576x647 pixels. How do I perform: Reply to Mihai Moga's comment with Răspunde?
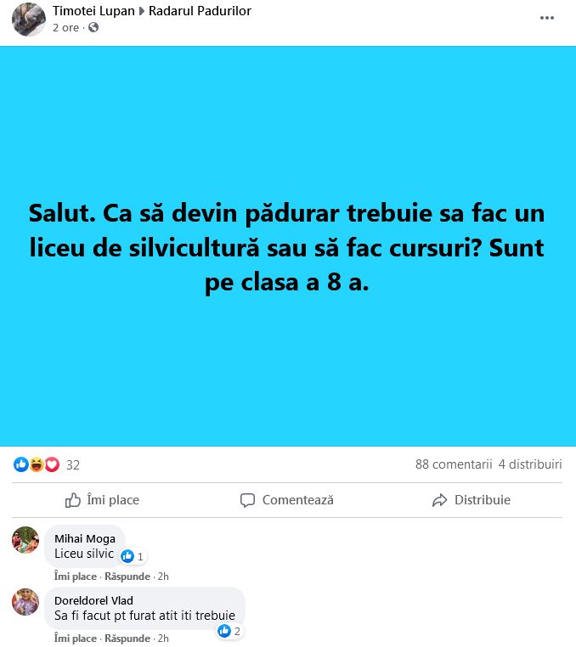127,577
